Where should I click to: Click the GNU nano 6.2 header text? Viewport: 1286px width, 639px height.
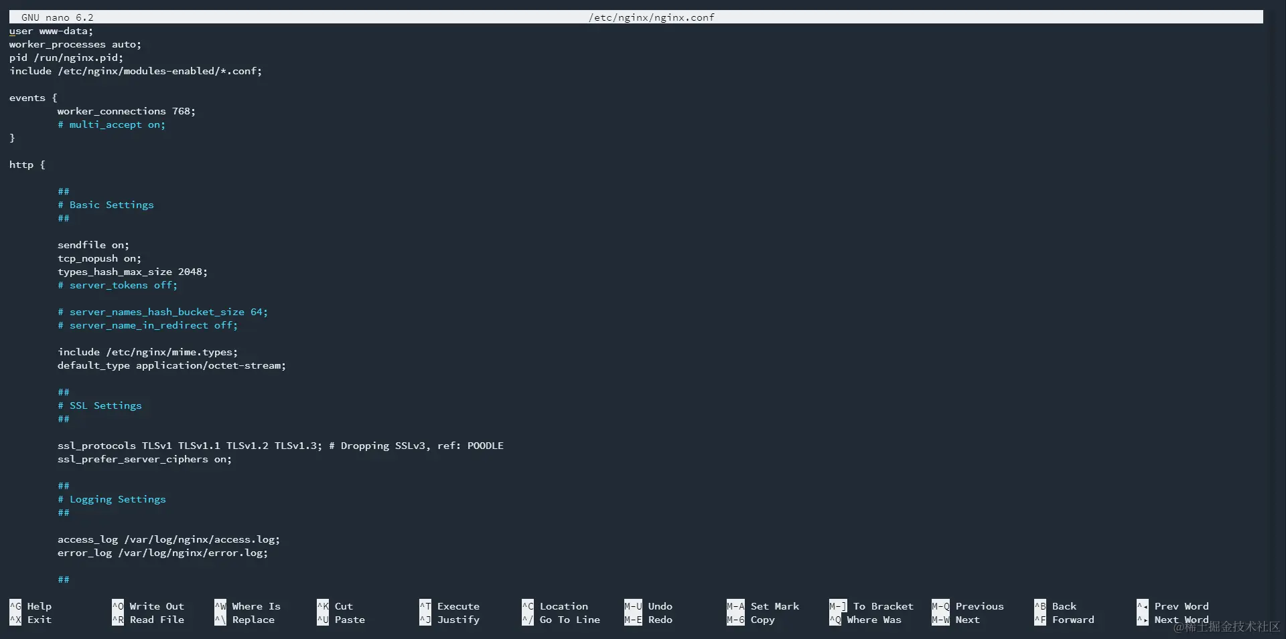pyautogui.click(x=58, y=17)
